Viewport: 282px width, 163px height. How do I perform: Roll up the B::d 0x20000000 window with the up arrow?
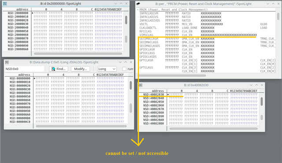pyautogui.click(x=121, y=4)
